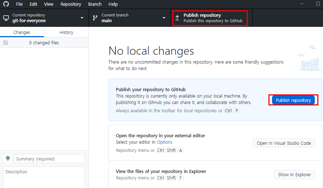Click 'Open the repository in your external editor'
Screen dimensions: 323x188
click(160, 135)
